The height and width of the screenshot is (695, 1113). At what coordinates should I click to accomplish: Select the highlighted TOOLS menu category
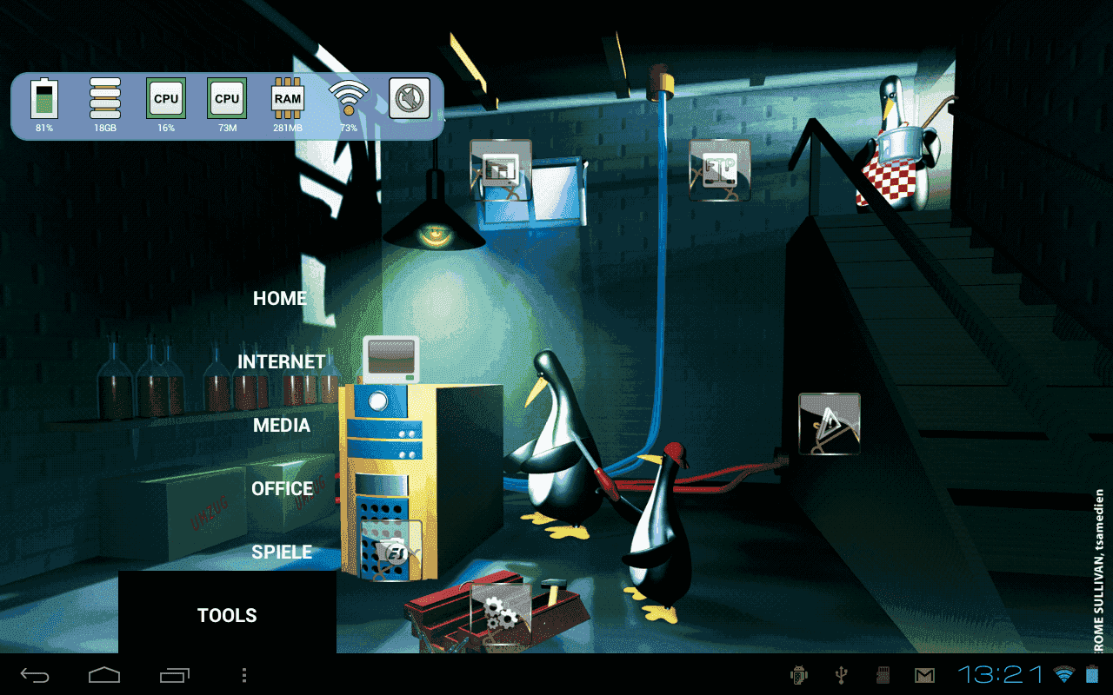pos(227,612)
